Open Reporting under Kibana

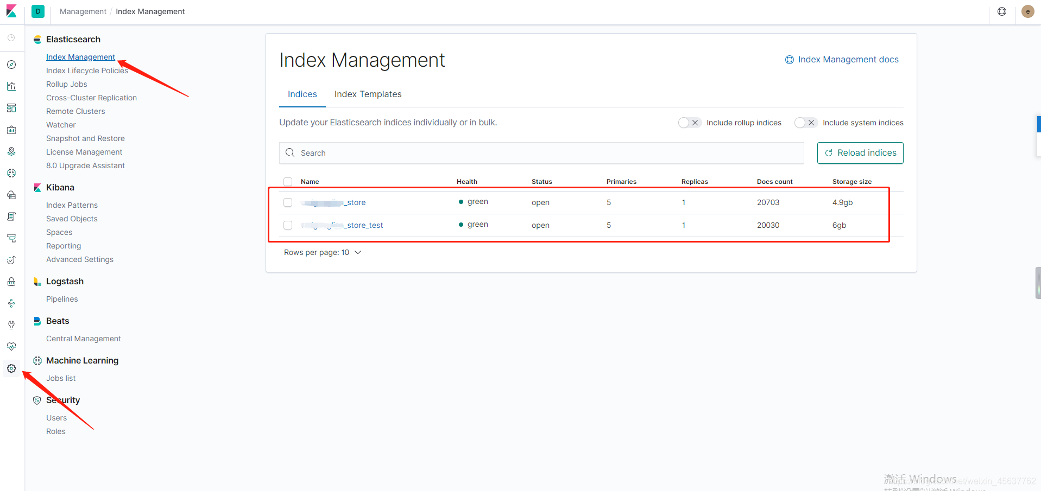(x=64, y=246)
